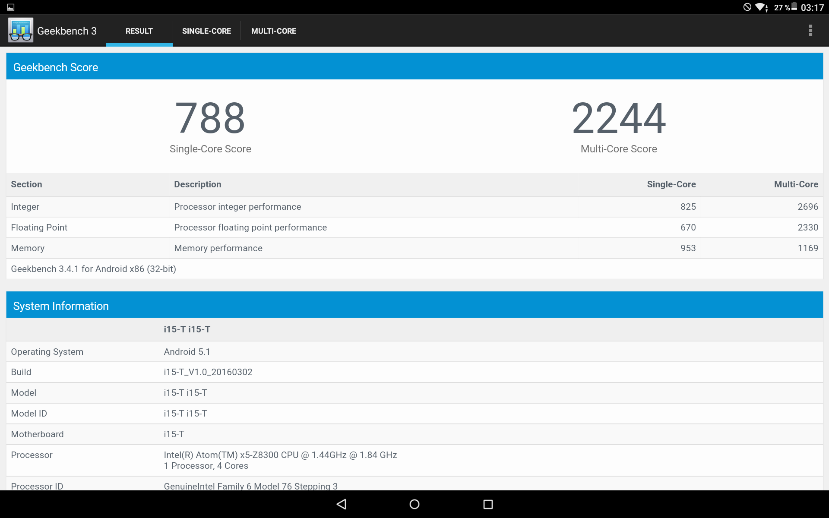The width and height of the screenshot is (829, 518).
Task: Switch to the MULTI-CORE tab
Action: (274, 31)
